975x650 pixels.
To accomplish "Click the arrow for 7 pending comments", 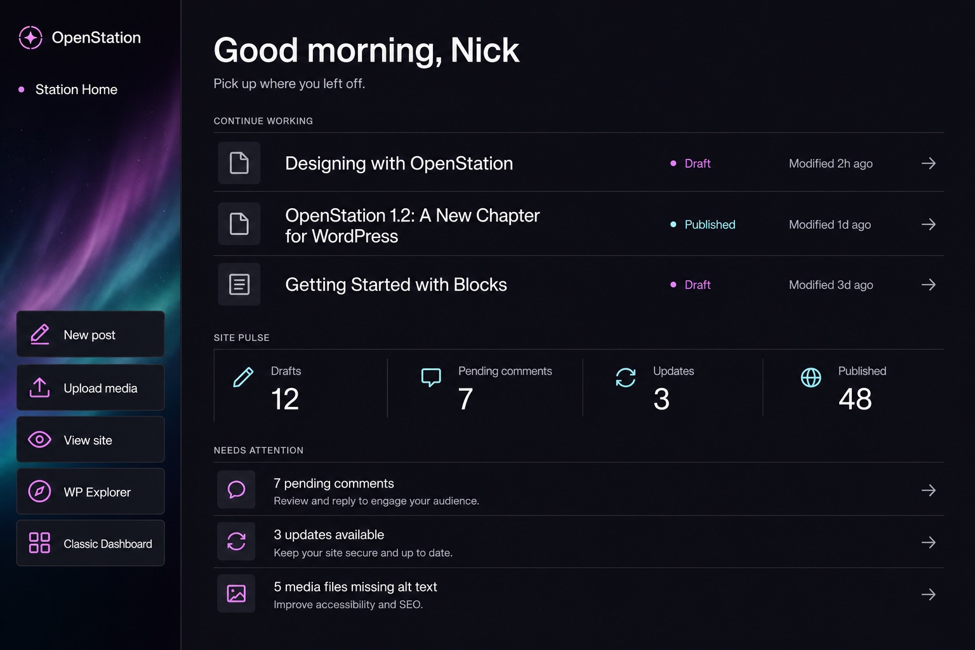I will point(929,490).
